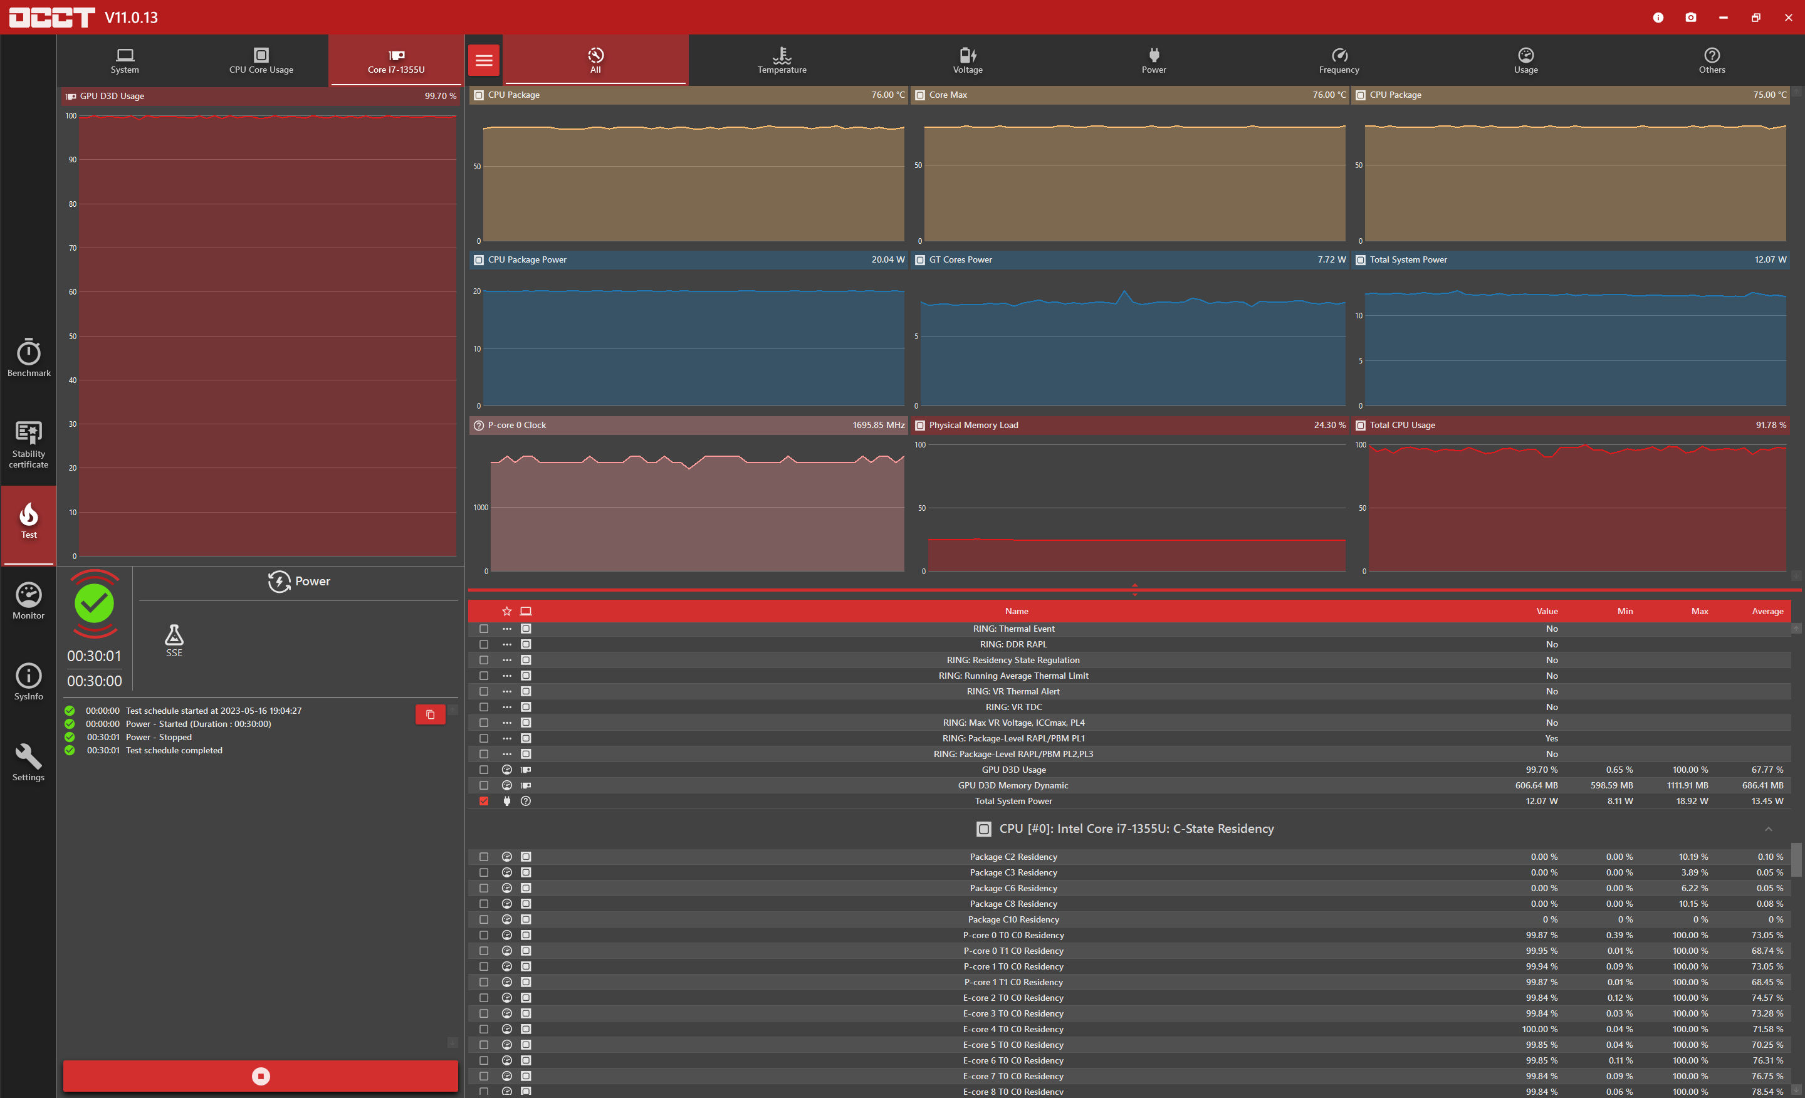Image resolution: width=1805 pixels, height=1098 pixels.
Task: Sort table by Min column
Action: click(x=1625, y=612)
